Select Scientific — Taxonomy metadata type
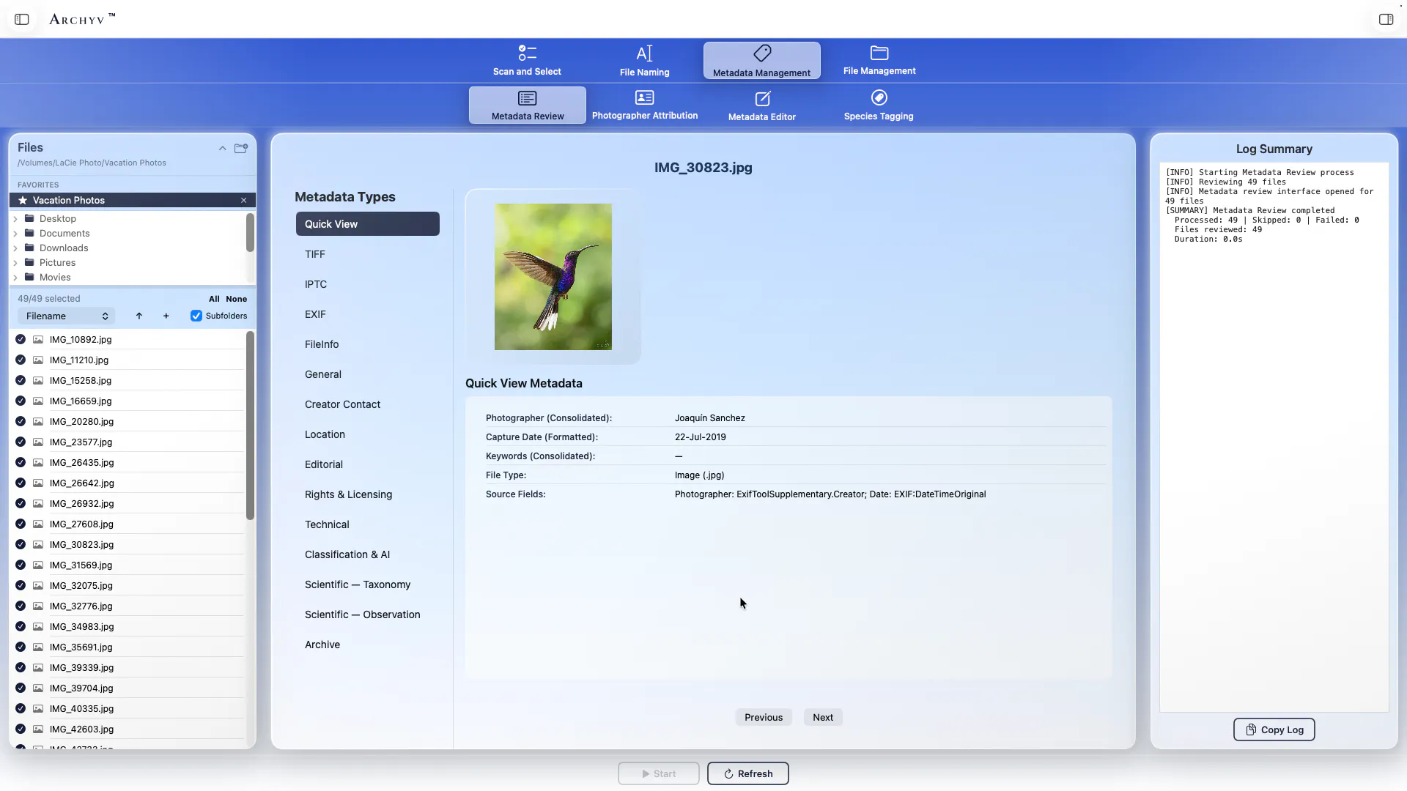The height and width of the screenshot is (791, 1407). click(368, 584)
